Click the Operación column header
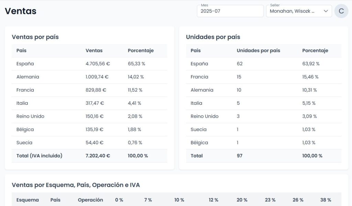 pos(90,200)
